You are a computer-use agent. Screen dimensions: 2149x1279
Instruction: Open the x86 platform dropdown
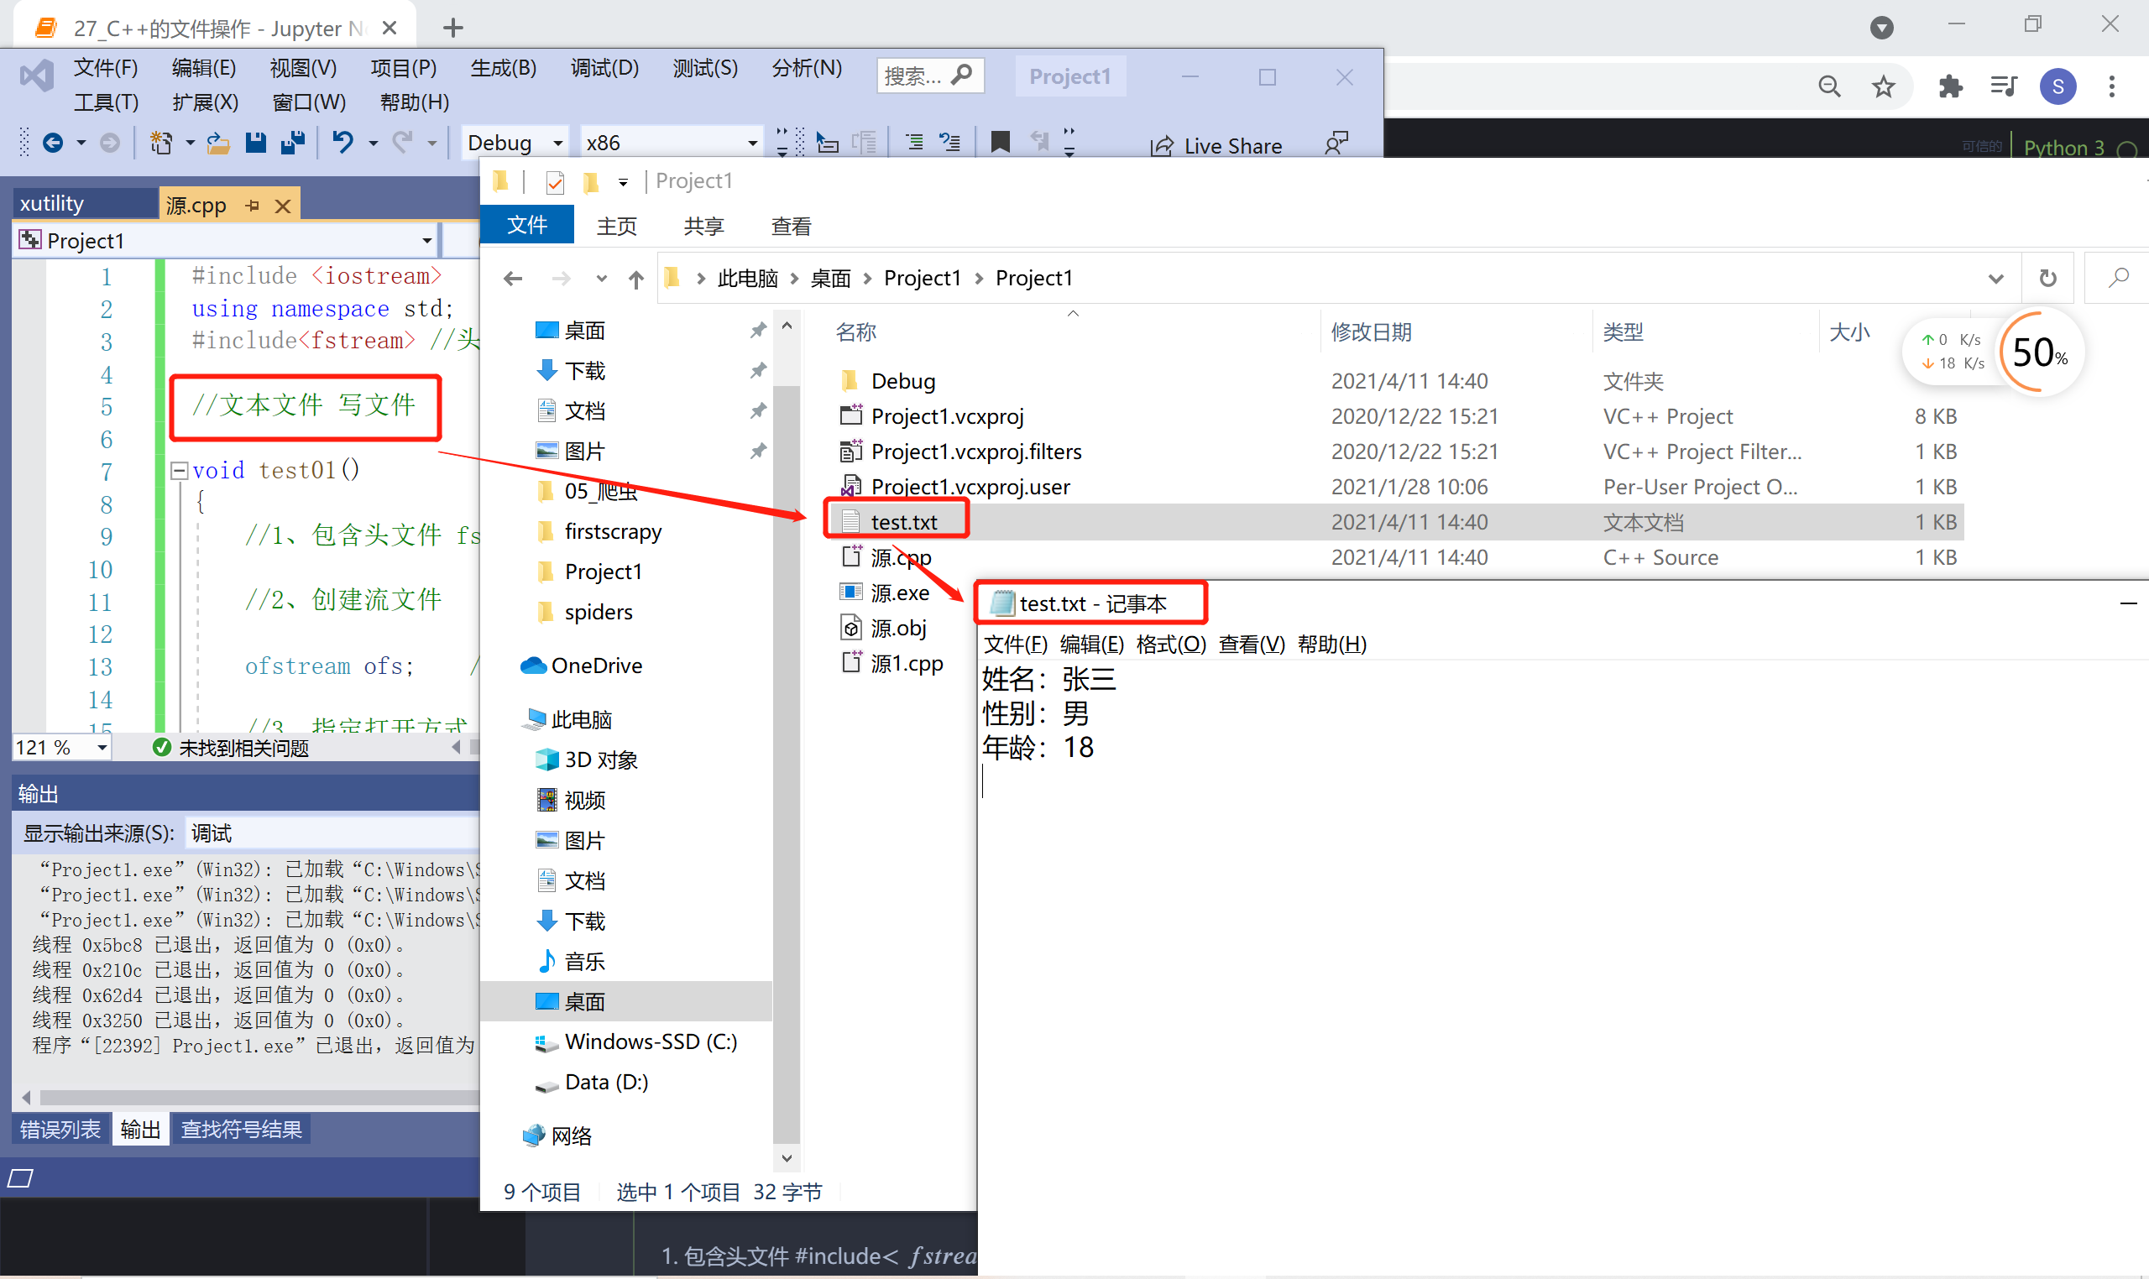pos(671,142)
